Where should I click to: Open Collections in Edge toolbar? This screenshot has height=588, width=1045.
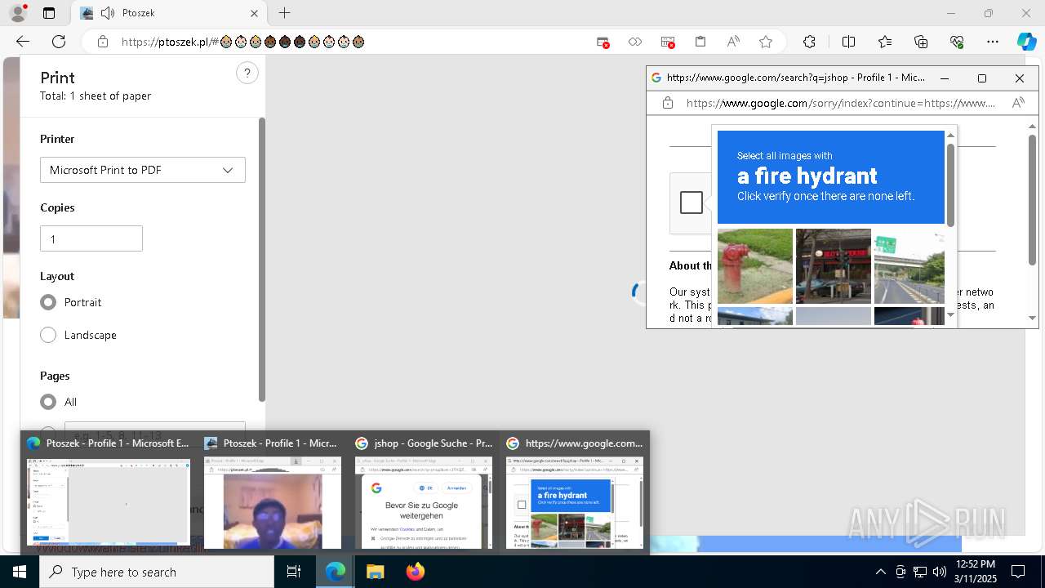(x=921, y=42)
